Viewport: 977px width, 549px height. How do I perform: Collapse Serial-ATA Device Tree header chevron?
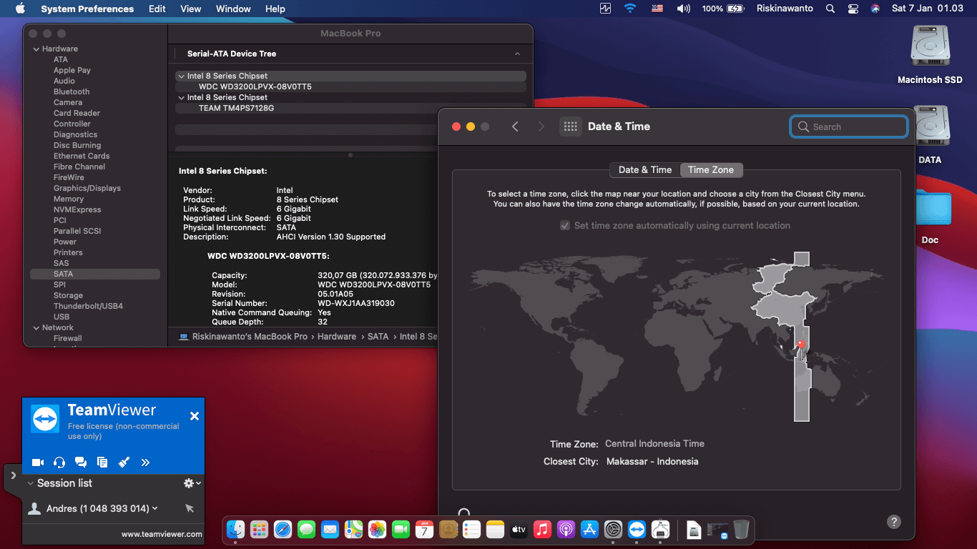(517, 54)
